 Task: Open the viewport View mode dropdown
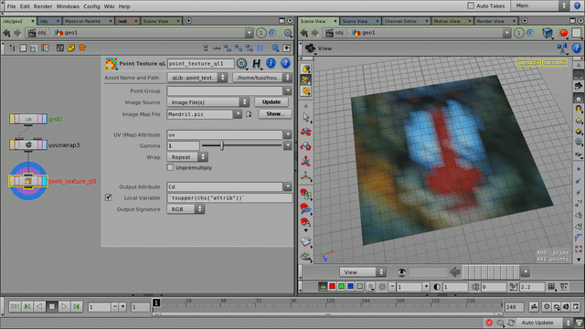(x=362, y=272)
